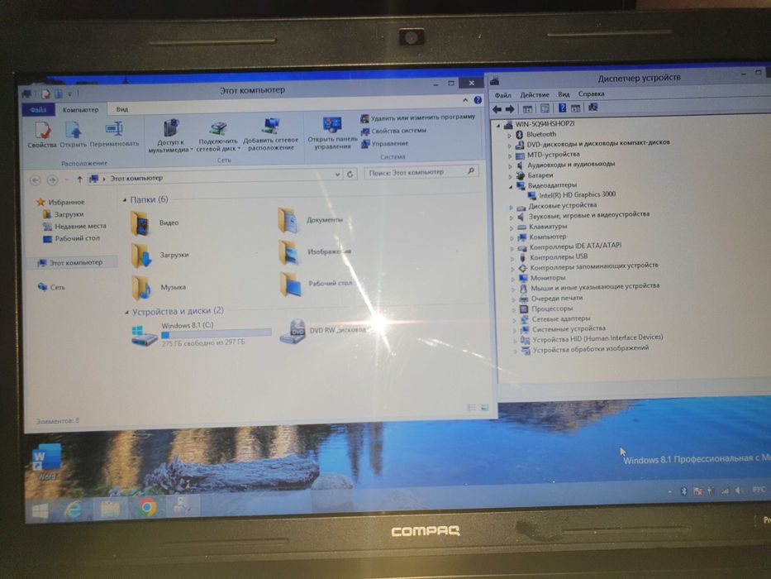Collapse the Видеоадаптеры node

pyautogui.click(x=511, y=187)
